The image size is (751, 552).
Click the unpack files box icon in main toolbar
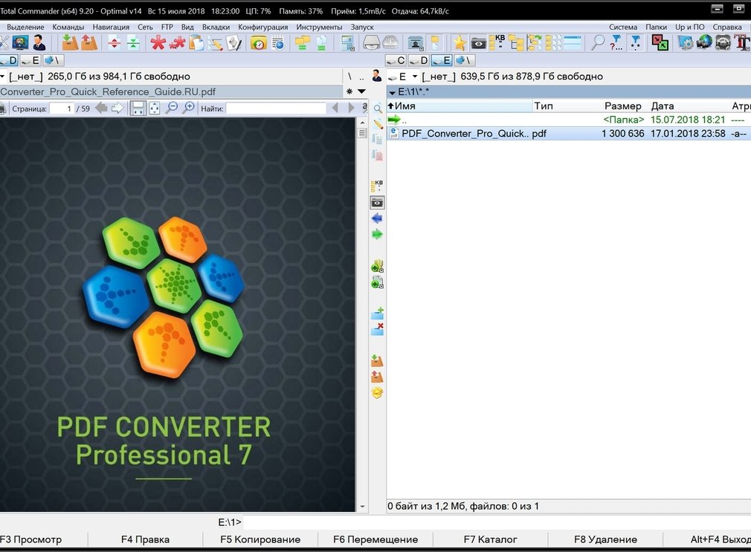click(89, 42)
